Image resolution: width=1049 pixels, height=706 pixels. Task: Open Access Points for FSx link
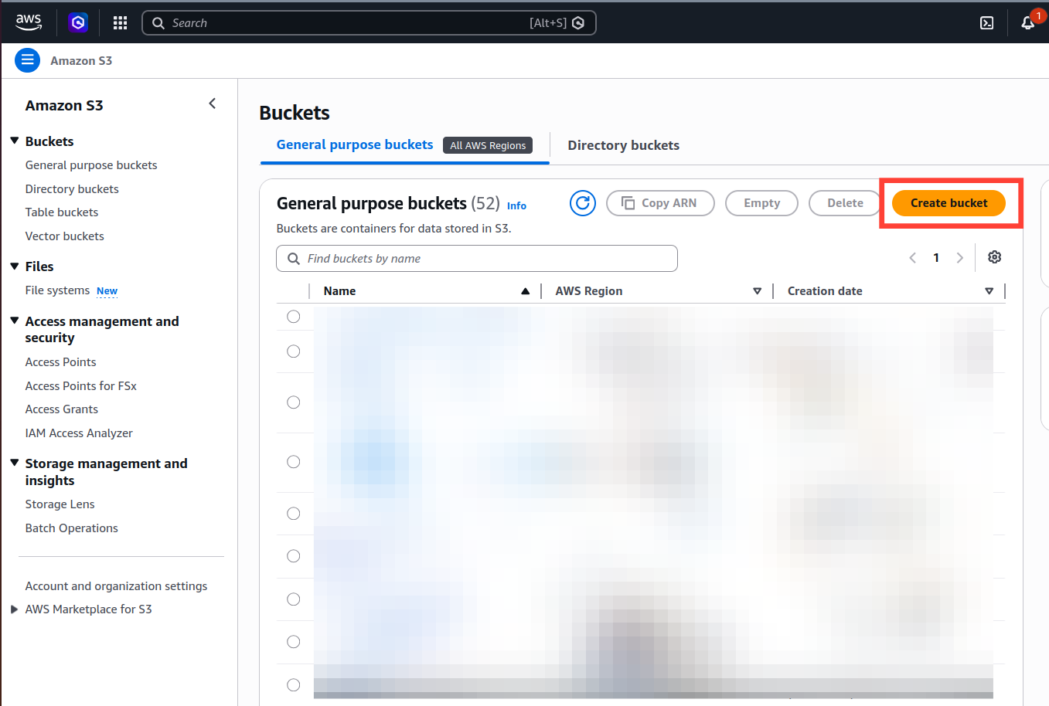pos(80,386)
